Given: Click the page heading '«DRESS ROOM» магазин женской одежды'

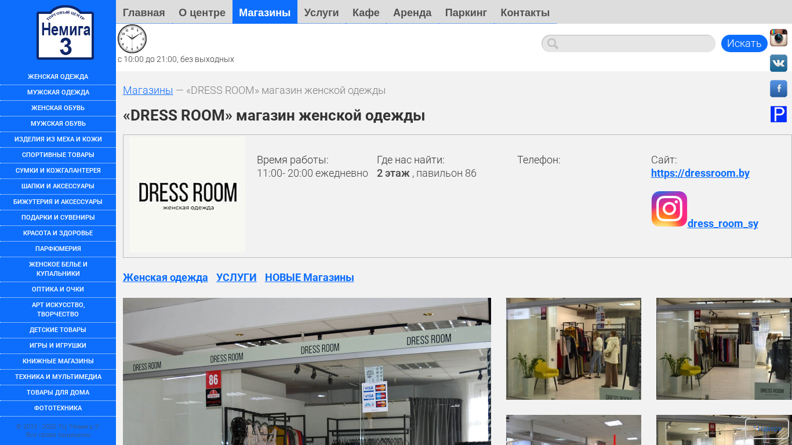Looking at the screenshot, I should click(x=274, y=115).
